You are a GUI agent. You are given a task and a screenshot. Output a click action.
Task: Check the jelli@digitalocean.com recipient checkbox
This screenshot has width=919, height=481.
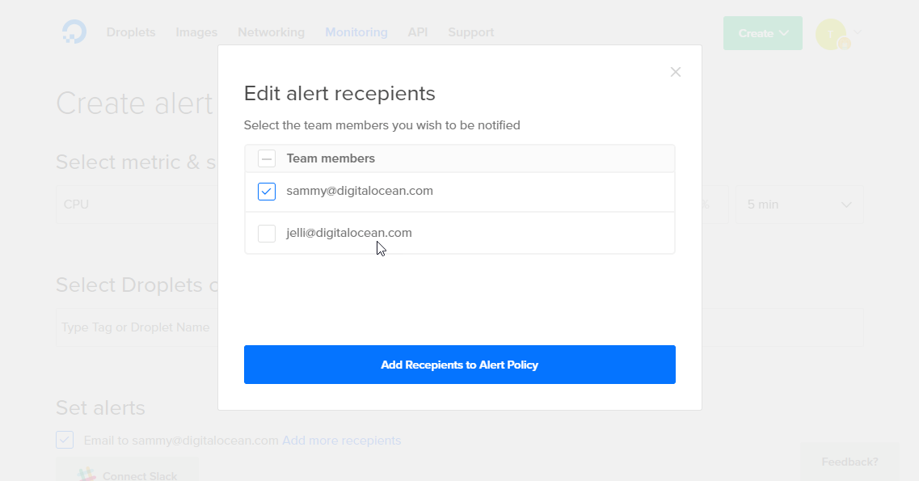[x=267, y=234]
